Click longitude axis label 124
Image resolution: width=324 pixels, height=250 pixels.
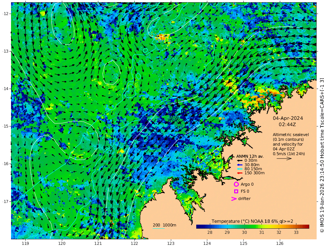click(x=207, y=244)
